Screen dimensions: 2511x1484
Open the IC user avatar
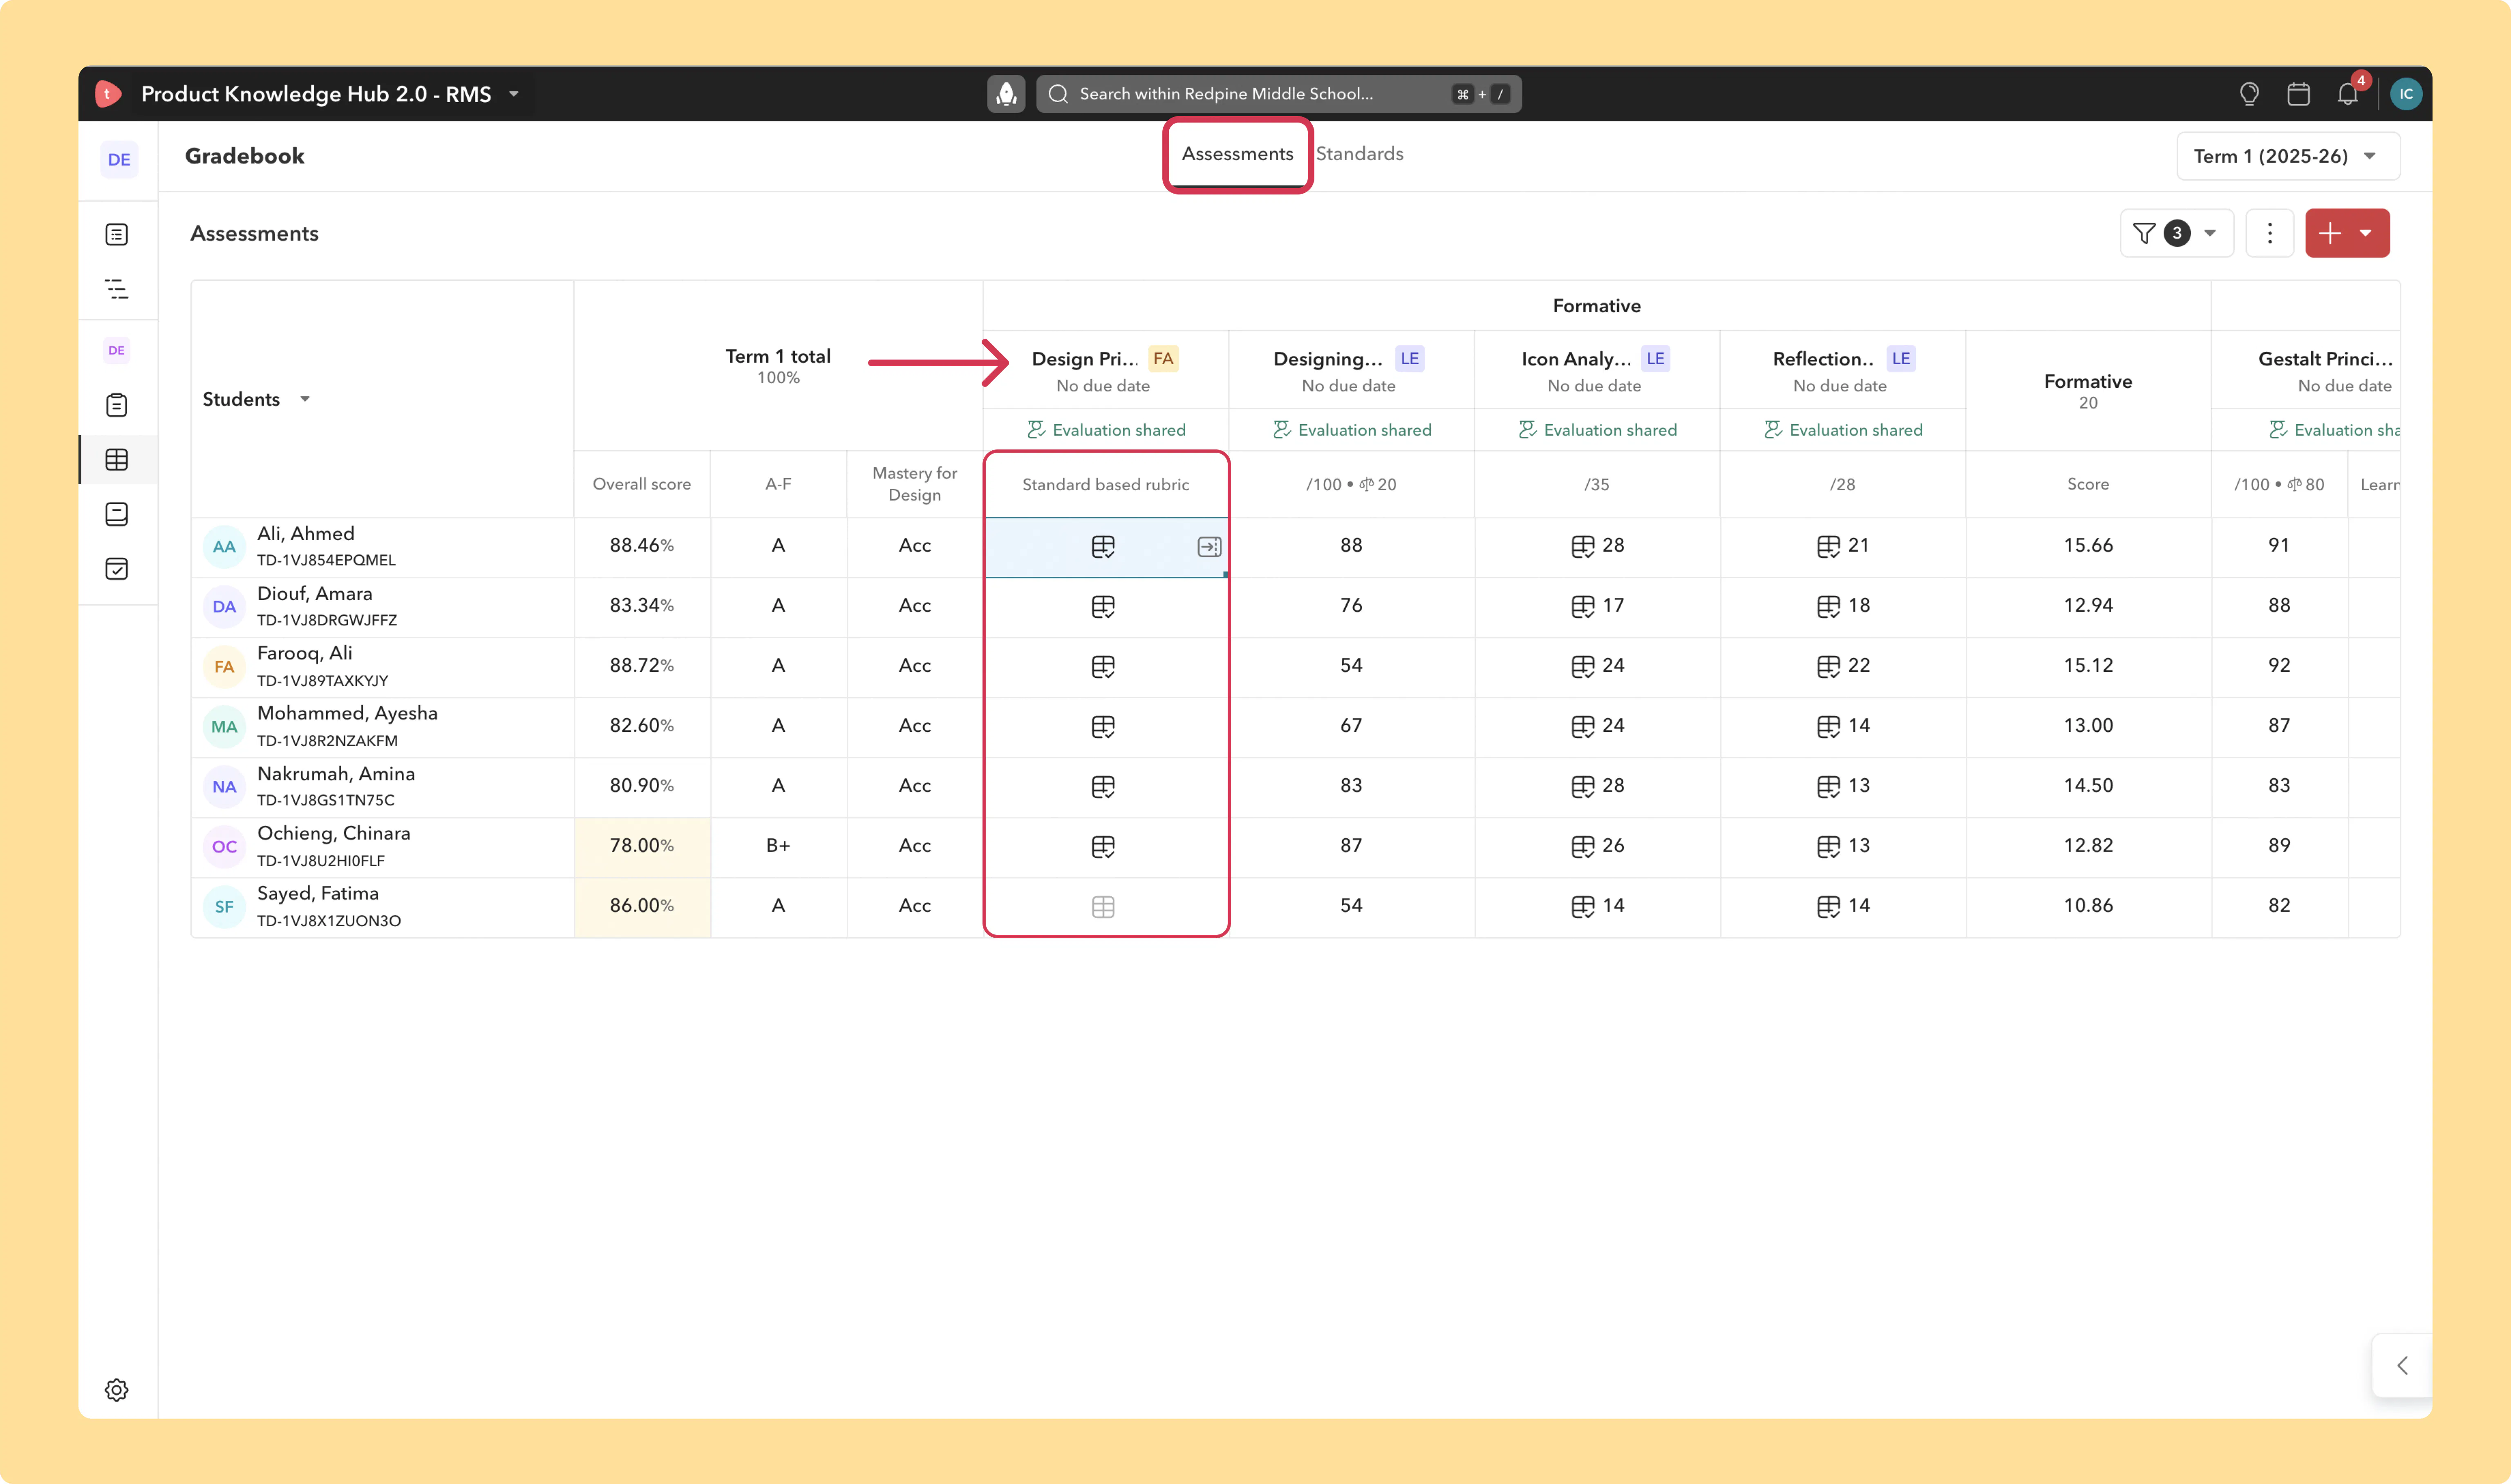click(x=2405, y=93)
